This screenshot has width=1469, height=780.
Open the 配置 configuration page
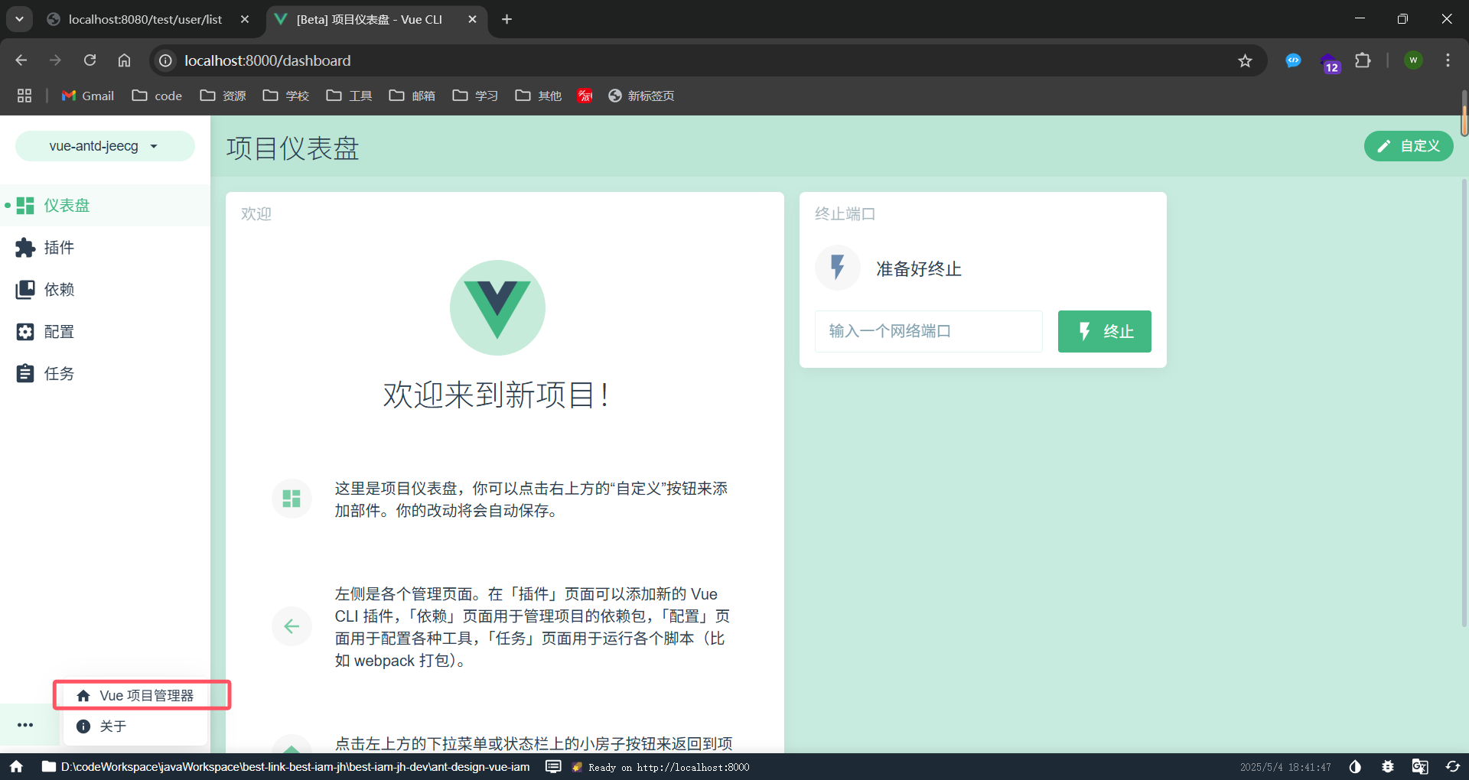105,331
